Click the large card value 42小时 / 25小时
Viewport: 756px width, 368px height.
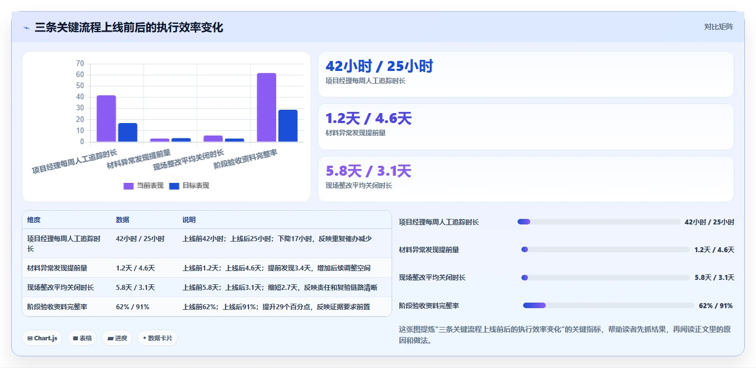coord(379,67)
